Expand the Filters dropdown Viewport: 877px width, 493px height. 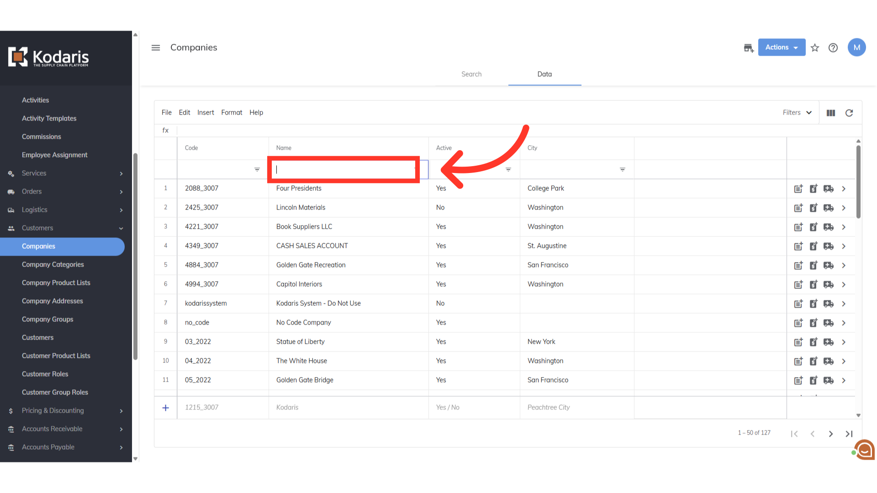pos(797,113)
